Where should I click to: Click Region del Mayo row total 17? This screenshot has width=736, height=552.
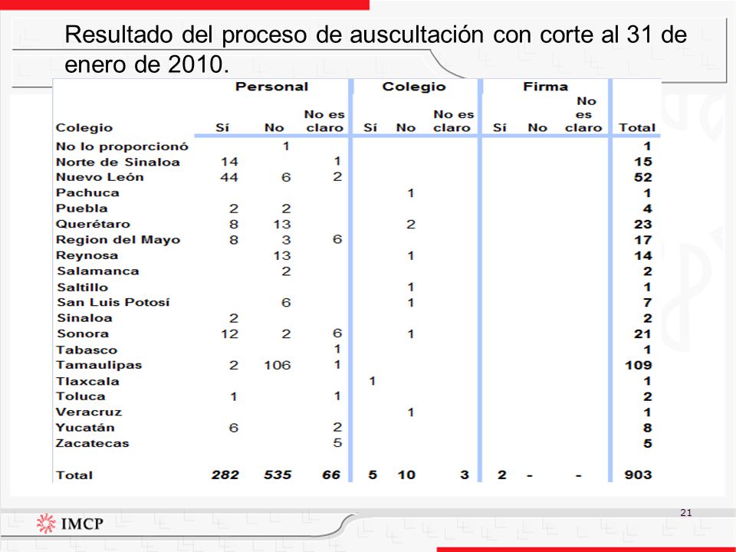pyautogui.click(x=643, y=240)
